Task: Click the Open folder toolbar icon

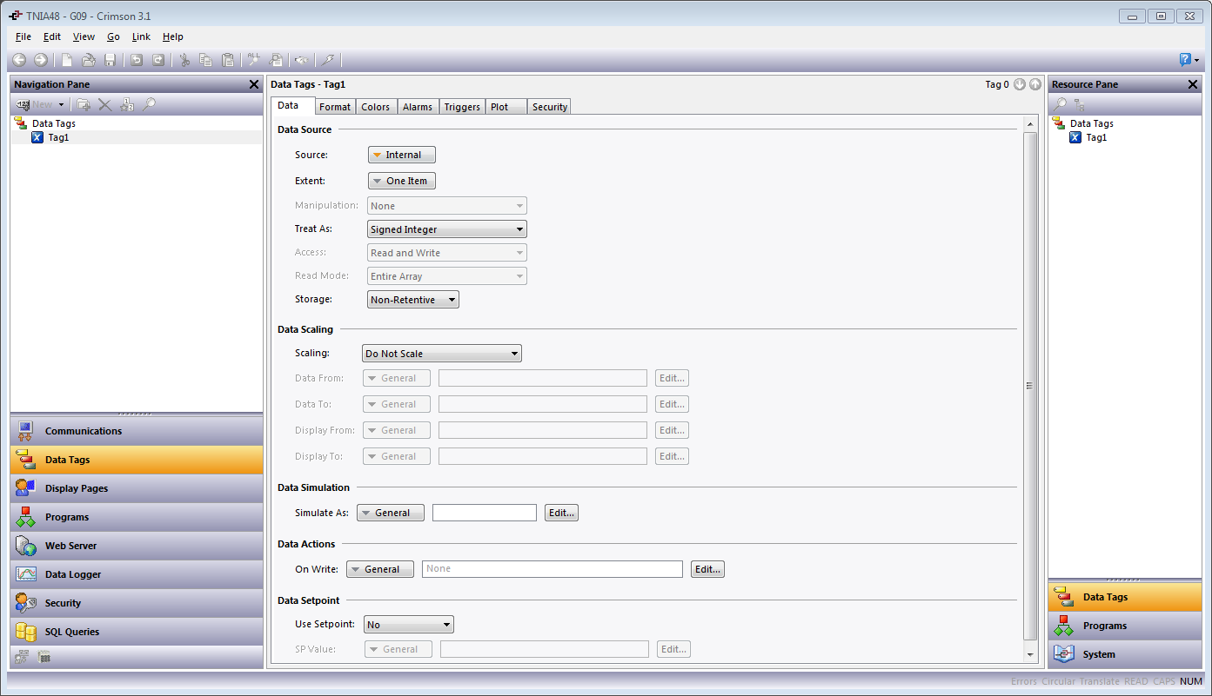Action: [x=88, y=60]
